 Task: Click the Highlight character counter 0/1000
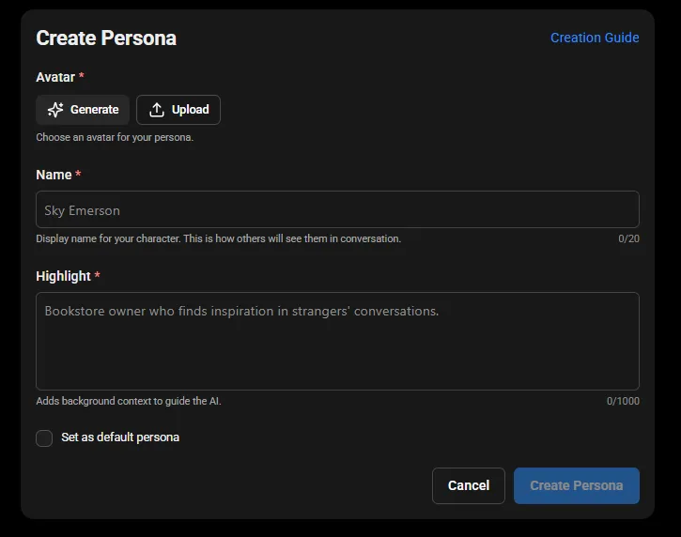tap(623, 401)
